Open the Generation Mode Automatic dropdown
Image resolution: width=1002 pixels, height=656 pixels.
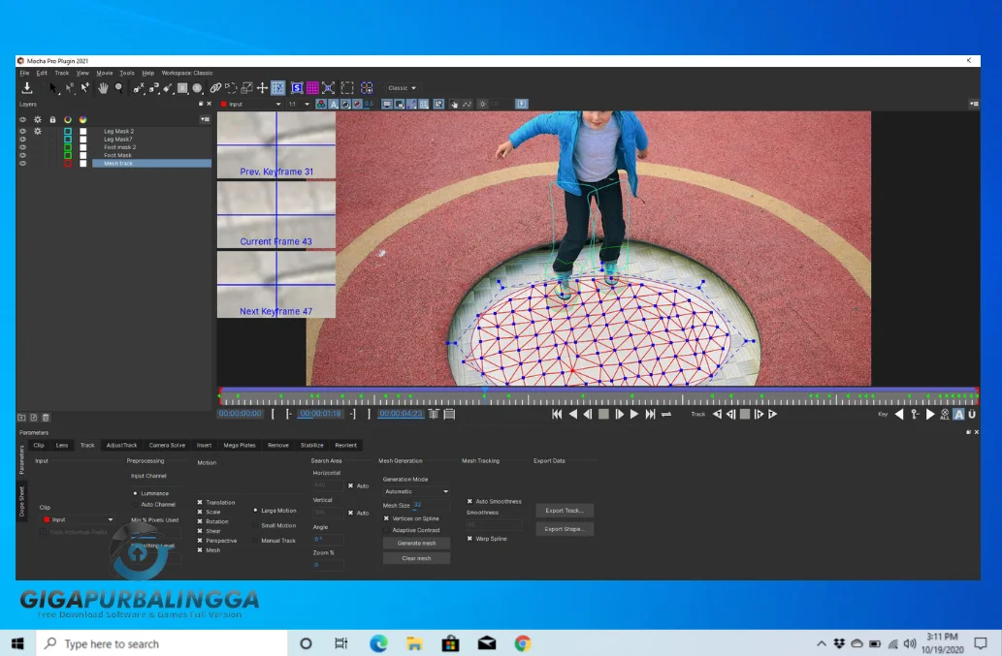click(416, 491)
